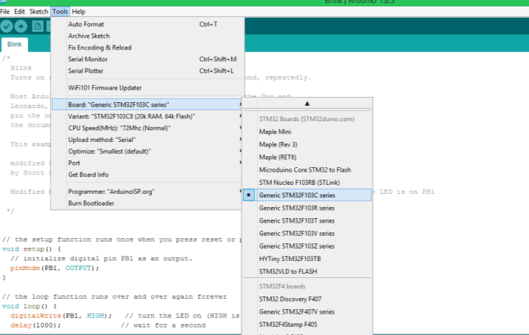Choose Fix Encoding & Reload
Viewport: 529px width, 335px height.
147,47
